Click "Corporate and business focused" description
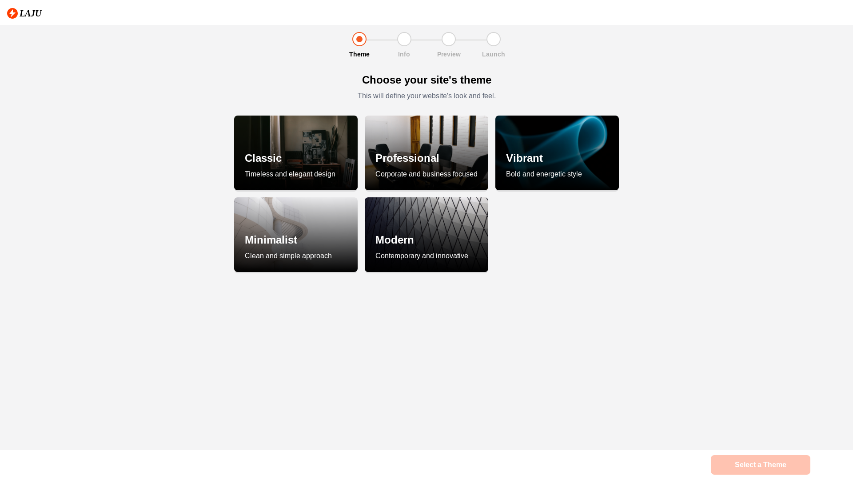This screenshot has width=853, height=480. click(426, 174)
